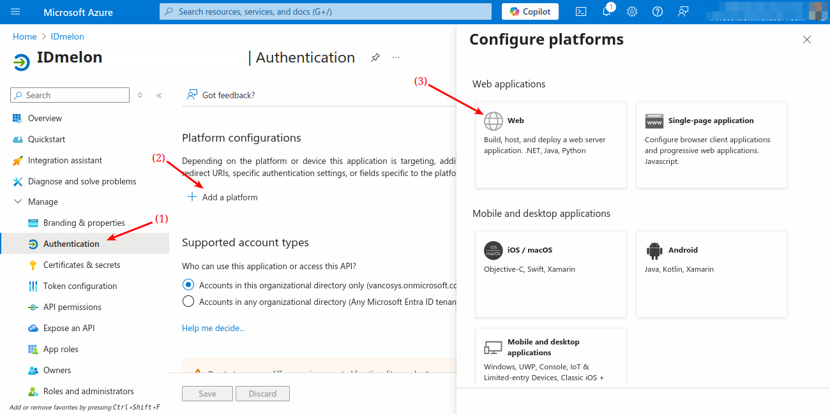Open the help question mark menu
This screenshot has width=830, height=414.
click(658, 11)
